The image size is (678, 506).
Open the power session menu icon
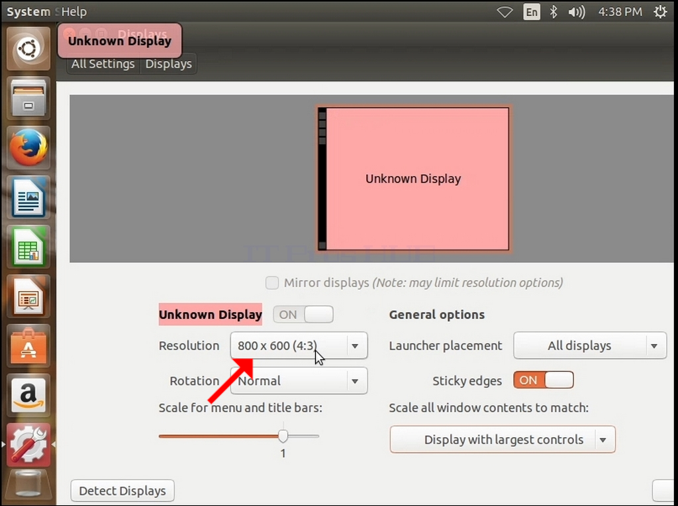tap(660, 12)
